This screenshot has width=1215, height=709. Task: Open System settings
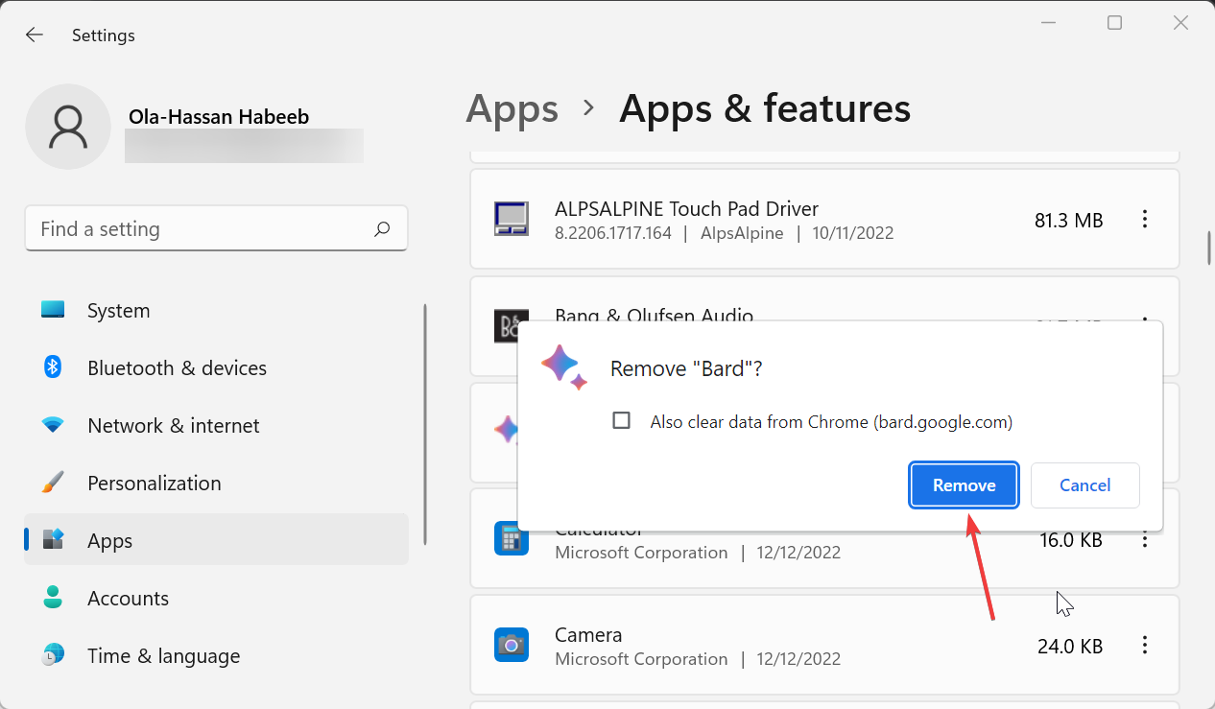[x=217, y=311]
